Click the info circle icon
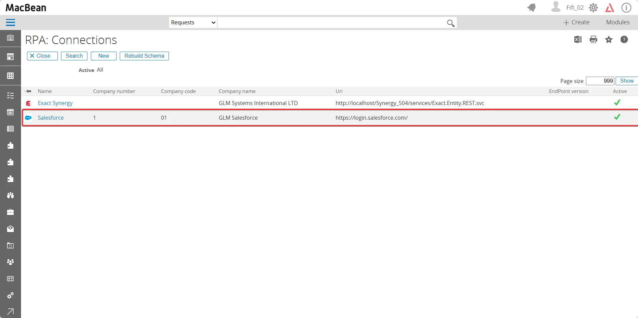The height and width of the screenshot is (318, 638). pos(626,8)
